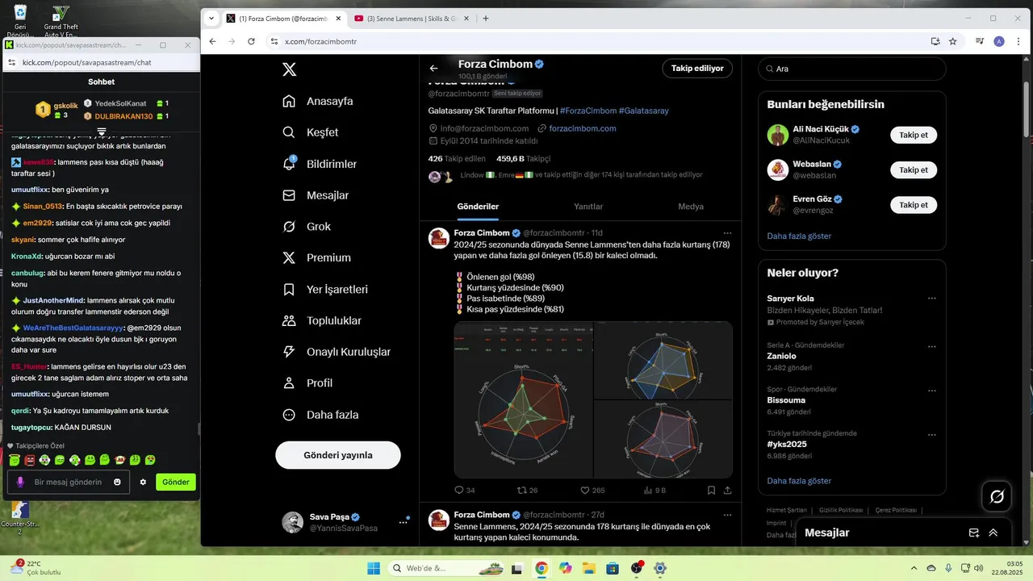Expand the Mesajlar drawer
Viewport: 1033px width, 581px height.
(x=993, y=533)
